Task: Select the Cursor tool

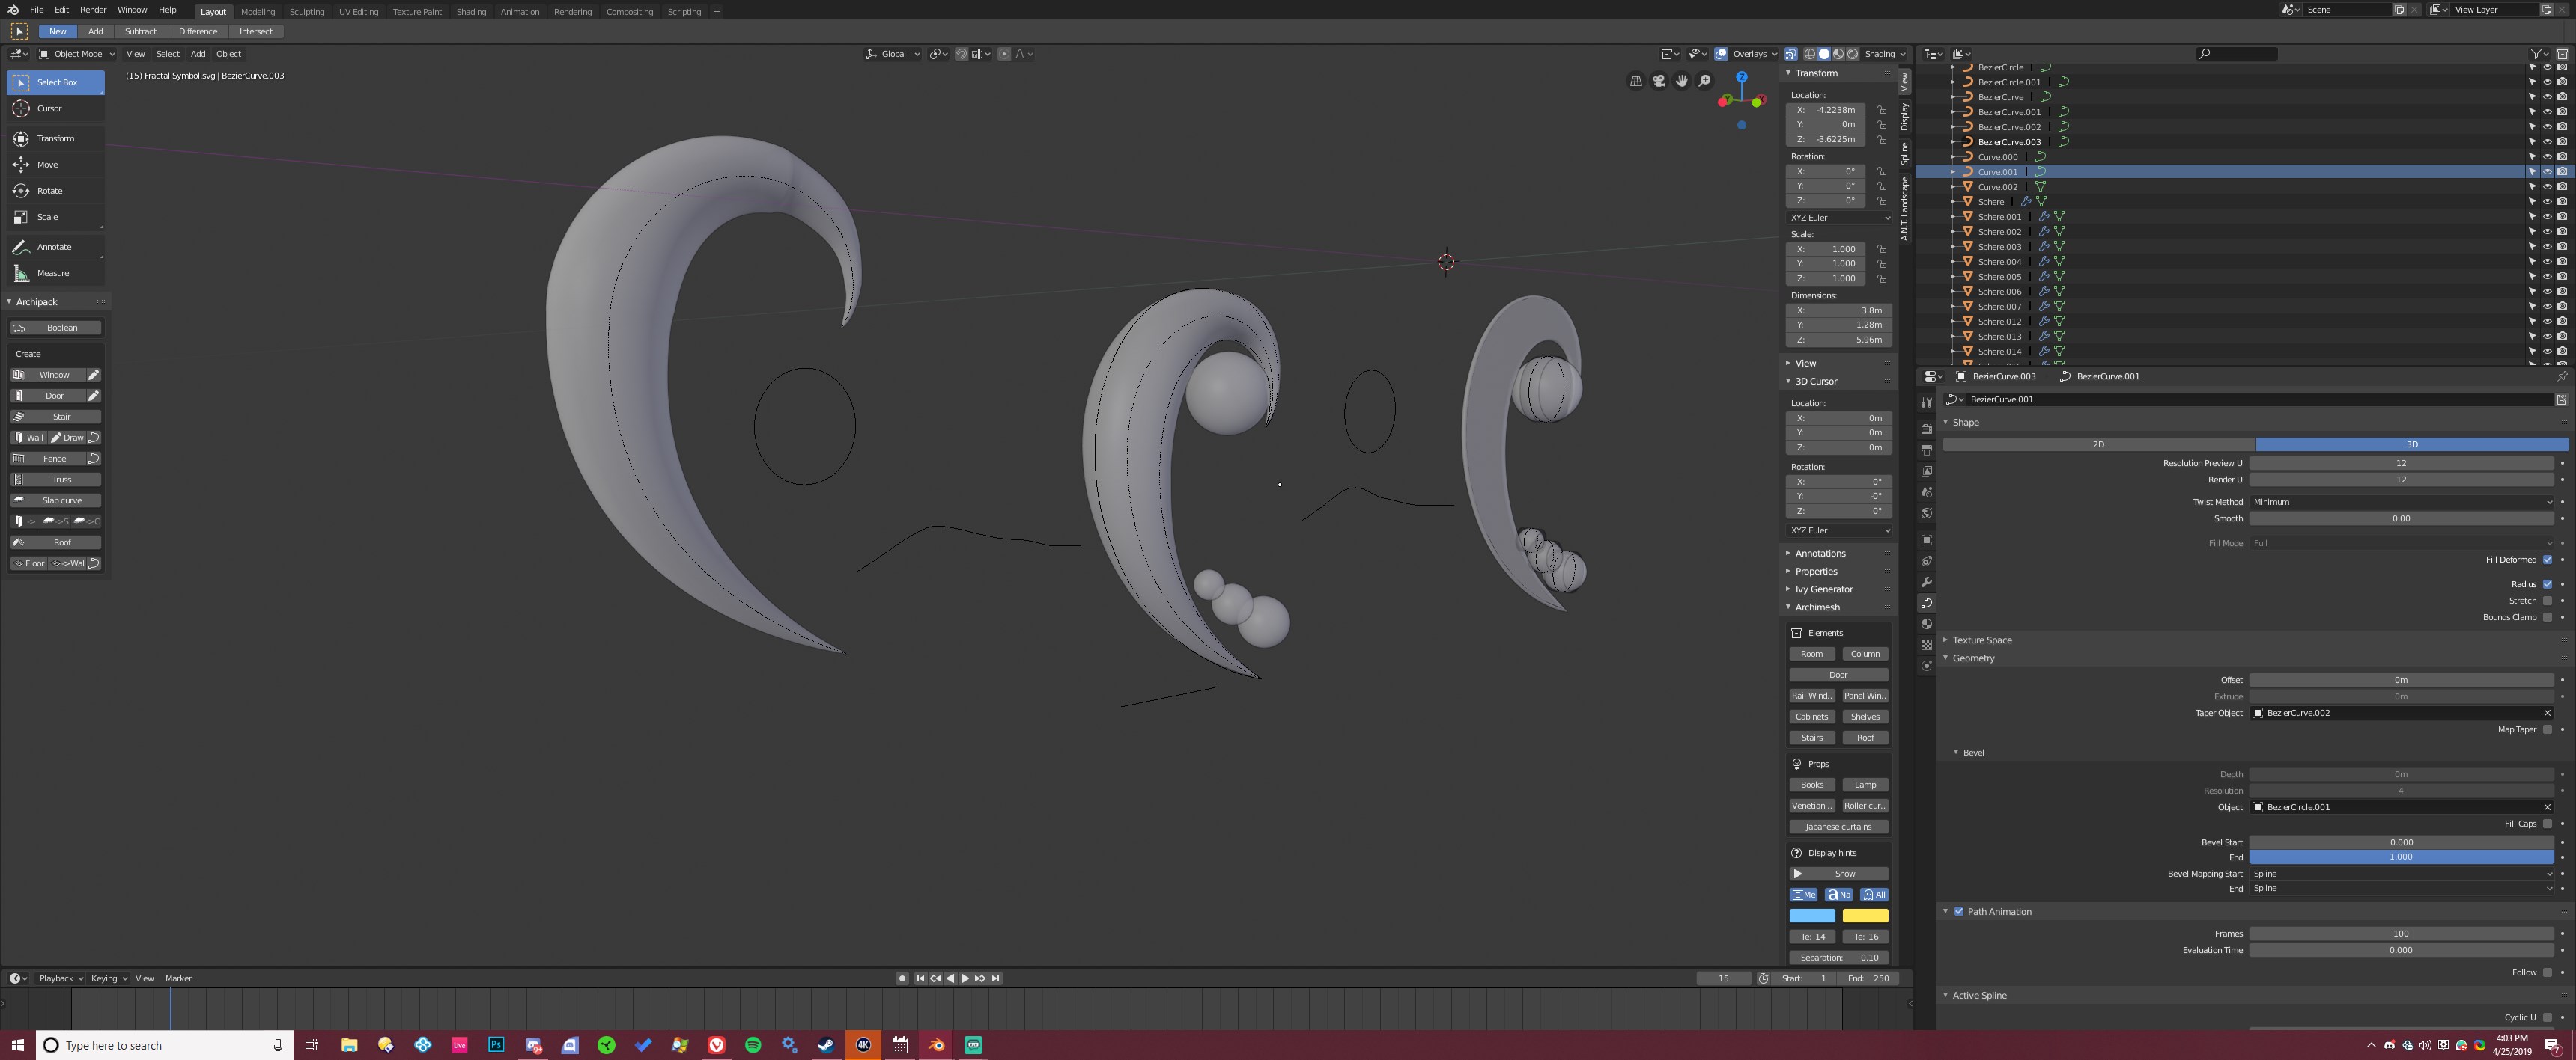Action: pos(49,109)
